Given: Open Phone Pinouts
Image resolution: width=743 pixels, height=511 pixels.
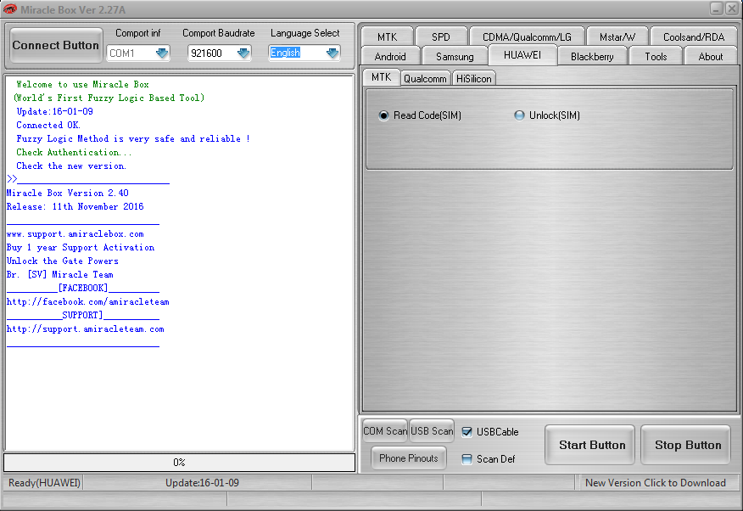Looking at the screenshot, I should [409, 458].
